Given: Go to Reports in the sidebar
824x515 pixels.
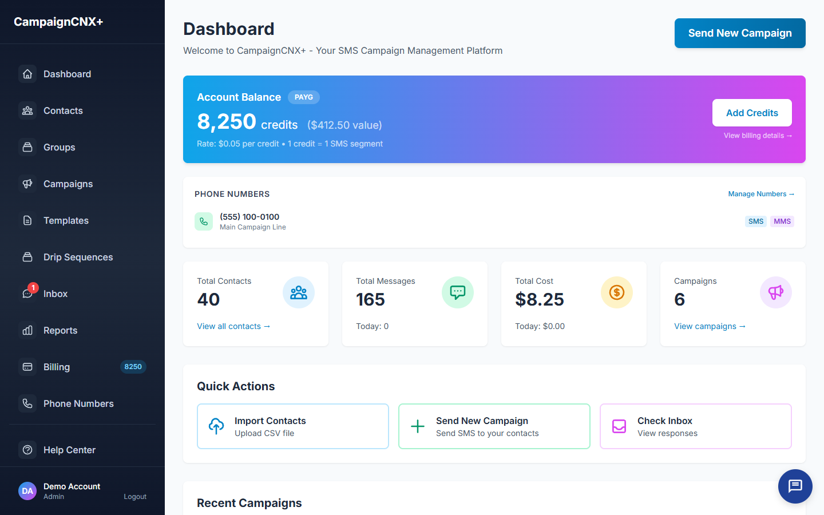Looking at the screenshot, I should click(82, 330).
